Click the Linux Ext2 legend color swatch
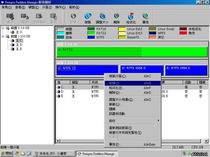The width and height of the screenshot is (210, 157). click(122, 29)
